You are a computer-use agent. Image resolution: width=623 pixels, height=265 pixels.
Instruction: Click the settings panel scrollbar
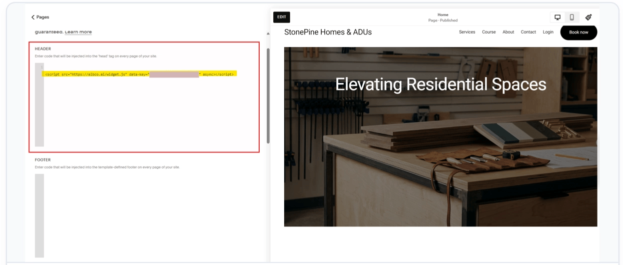(268, 95)
